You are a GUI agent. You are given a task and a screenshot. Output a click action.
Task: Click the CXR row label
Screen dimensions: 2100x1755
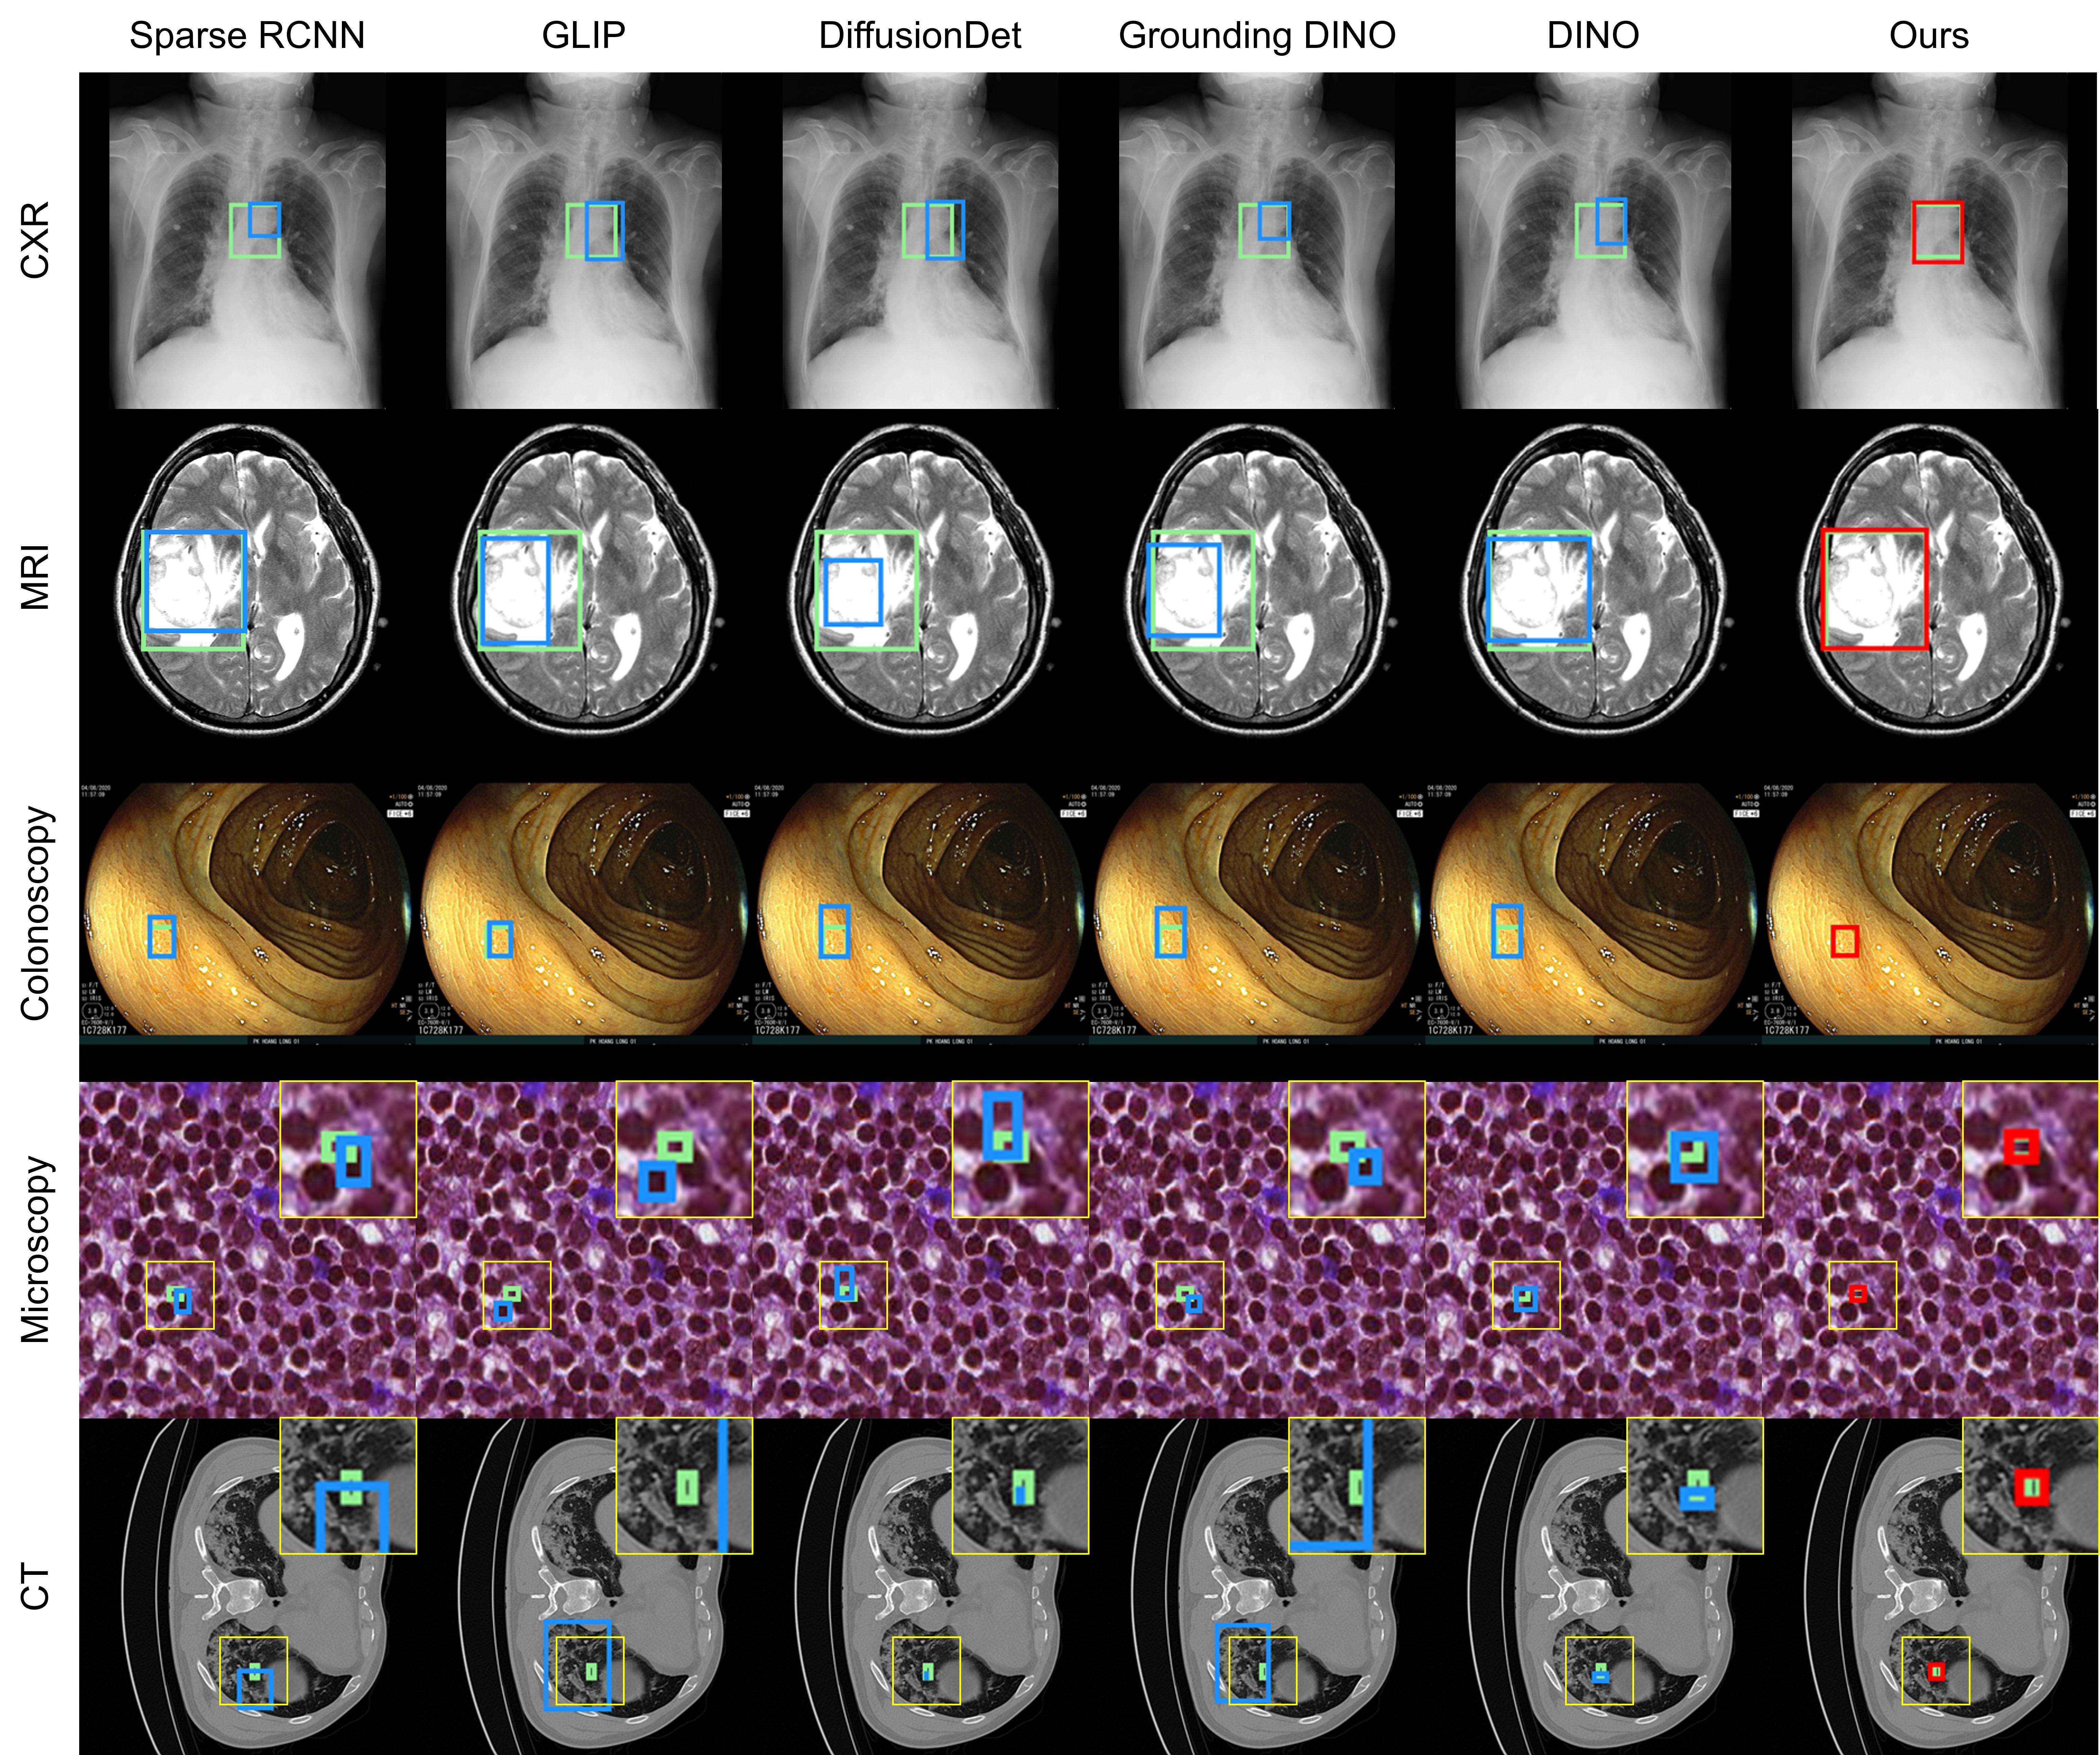(x=35, y=240)
